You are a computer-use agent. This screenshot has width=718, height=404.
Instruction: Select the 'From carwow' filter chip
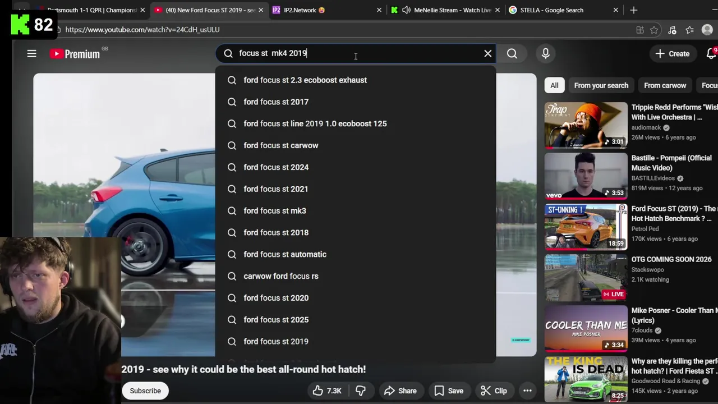point(665,85)
